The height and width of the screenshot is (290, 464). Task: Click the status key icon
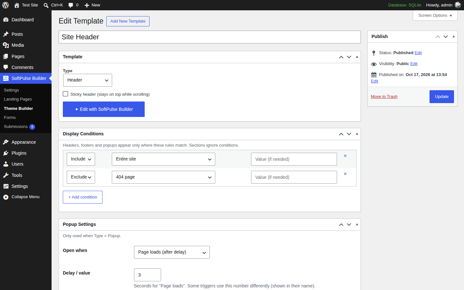[374, 53]
